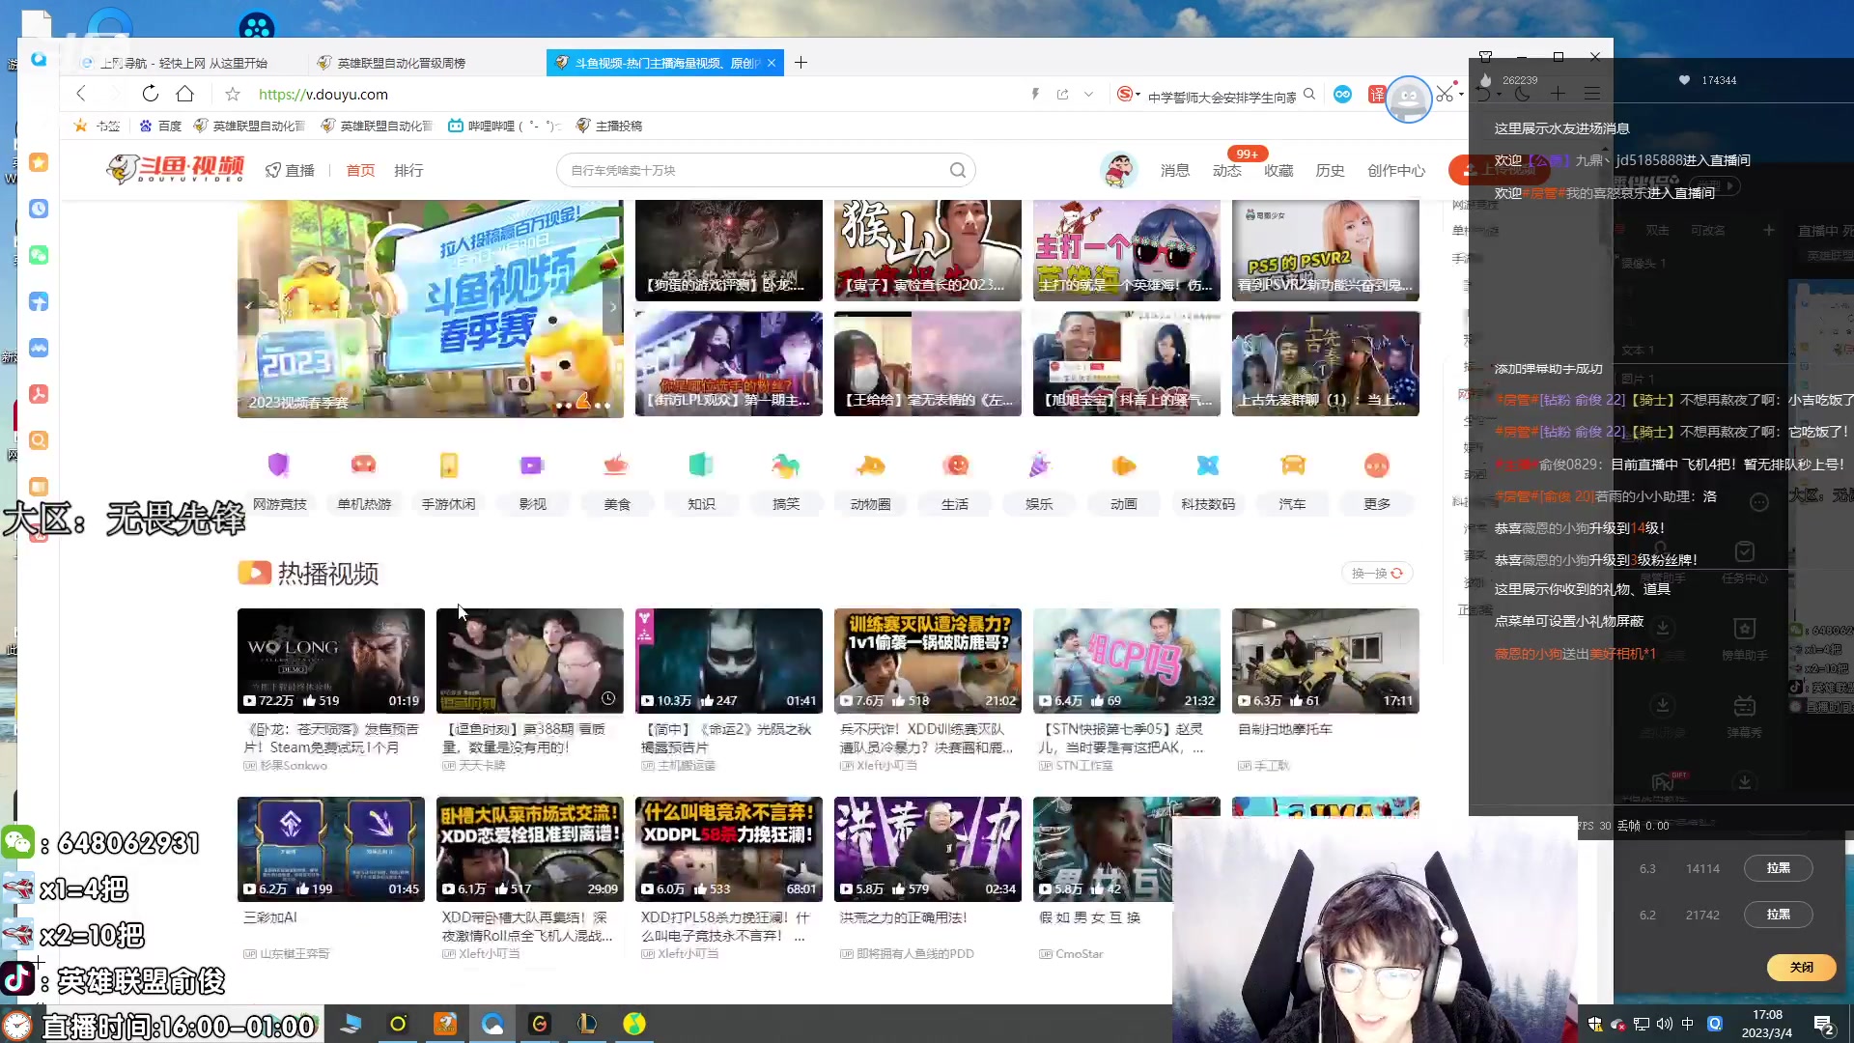The width and height of the screenshot is (1854, 1043).
Task: Open the Sogou search engine dropdown arrow
Action: [1138, 94]
